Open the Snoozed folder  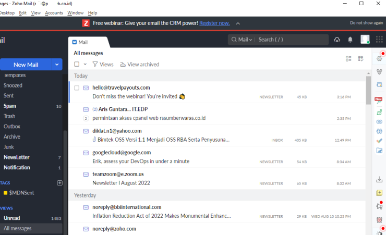13,85
